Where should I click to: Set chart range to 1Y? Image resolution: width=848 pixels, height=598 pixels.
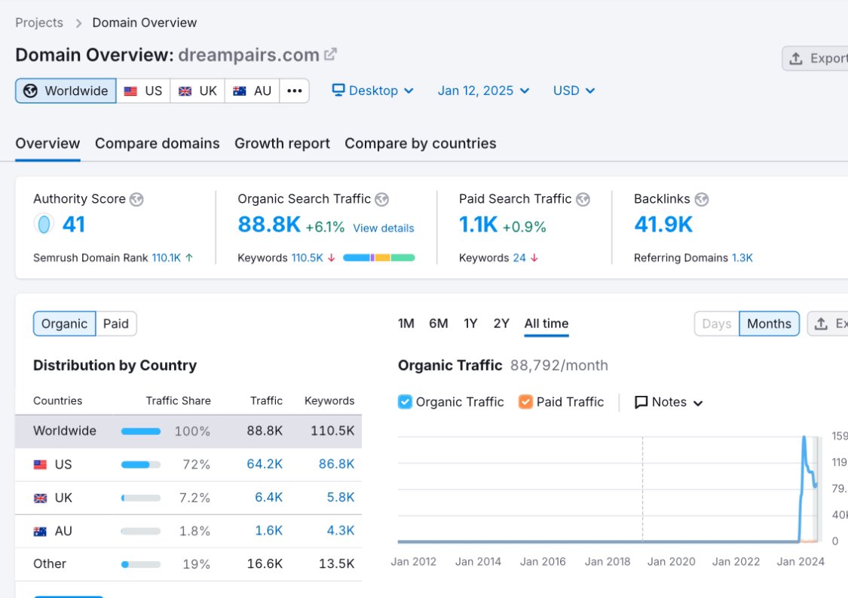(x=470, y=324)
